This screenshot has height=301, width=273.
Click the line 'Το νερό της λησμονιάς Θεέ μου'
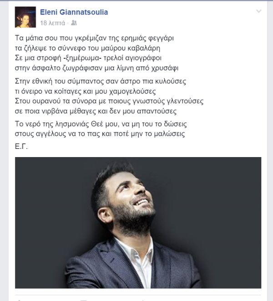101,124
